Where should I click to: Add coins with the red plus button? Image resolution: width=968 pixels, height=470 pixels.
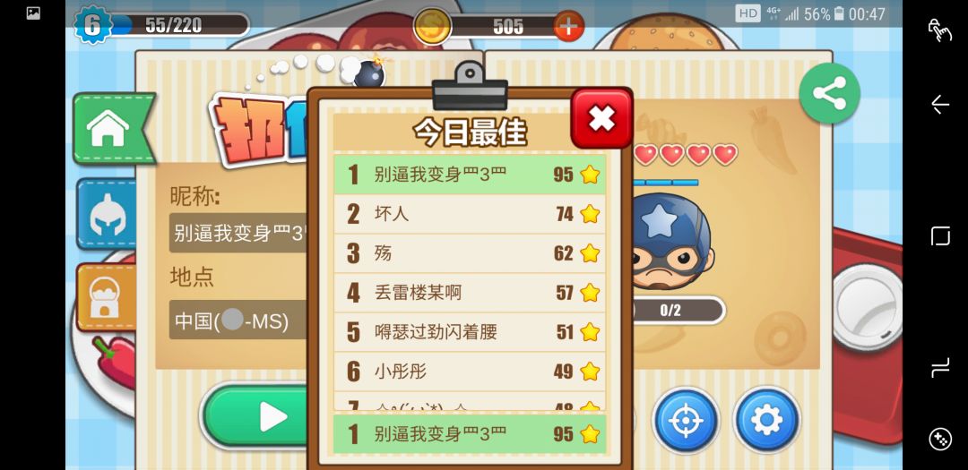pyautogui.click(x=568, y=26)
